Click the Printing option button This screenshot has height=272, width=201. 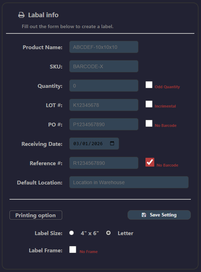click(x=36, y=215)
